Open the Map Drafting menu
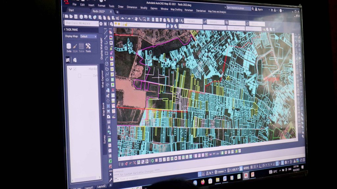Viewport: 337px width, 189px height. (x=176, y=10)
